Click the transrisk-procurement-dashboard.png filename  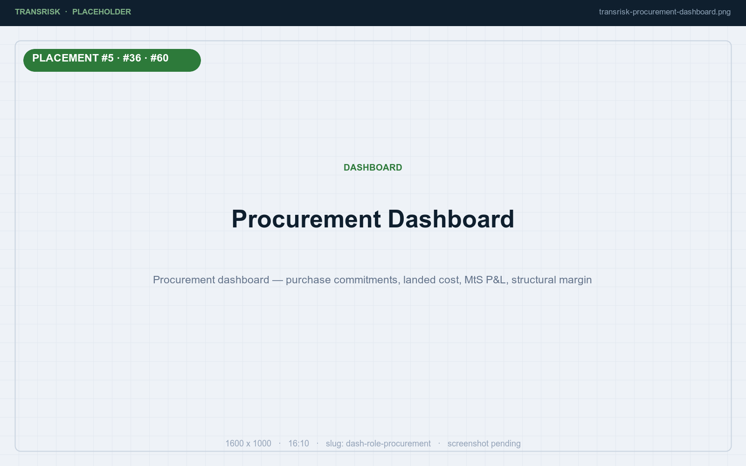coord(664,12)
